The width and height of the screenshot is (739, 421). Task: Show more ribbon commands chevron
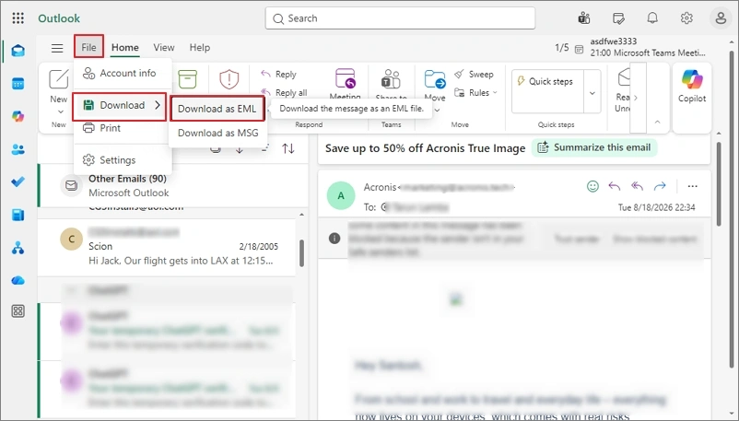[x=636, y=98]
